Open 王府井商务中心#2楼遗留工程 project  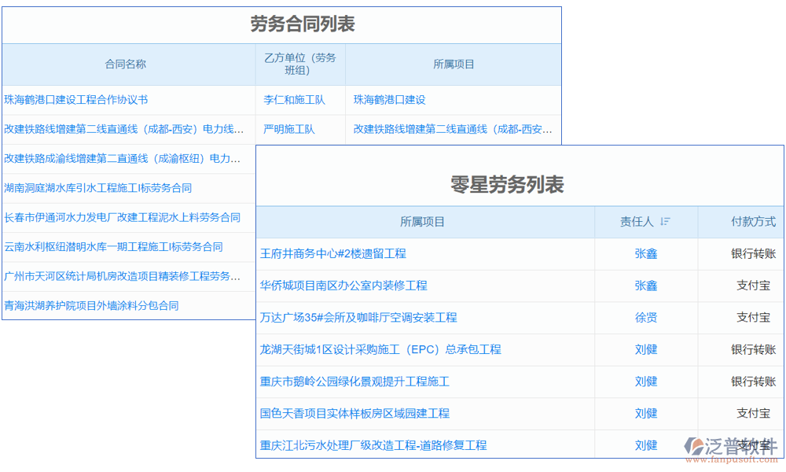pyautogui.click(x=333, y=253)
